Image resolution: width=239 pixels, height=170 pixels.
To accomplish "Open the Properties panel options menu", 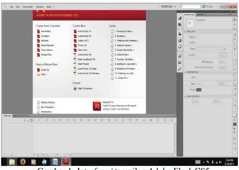I will click(230, 15).
